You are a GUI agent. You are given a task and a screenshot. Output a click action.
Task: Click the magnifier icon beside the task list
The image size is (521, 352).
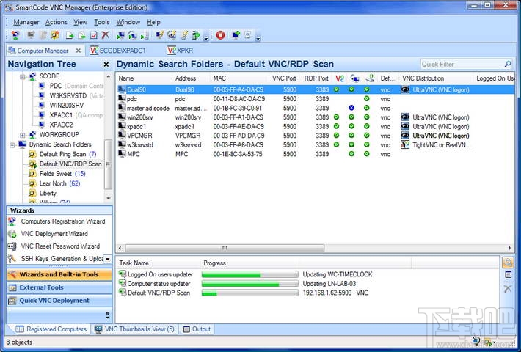pos(507,263)
